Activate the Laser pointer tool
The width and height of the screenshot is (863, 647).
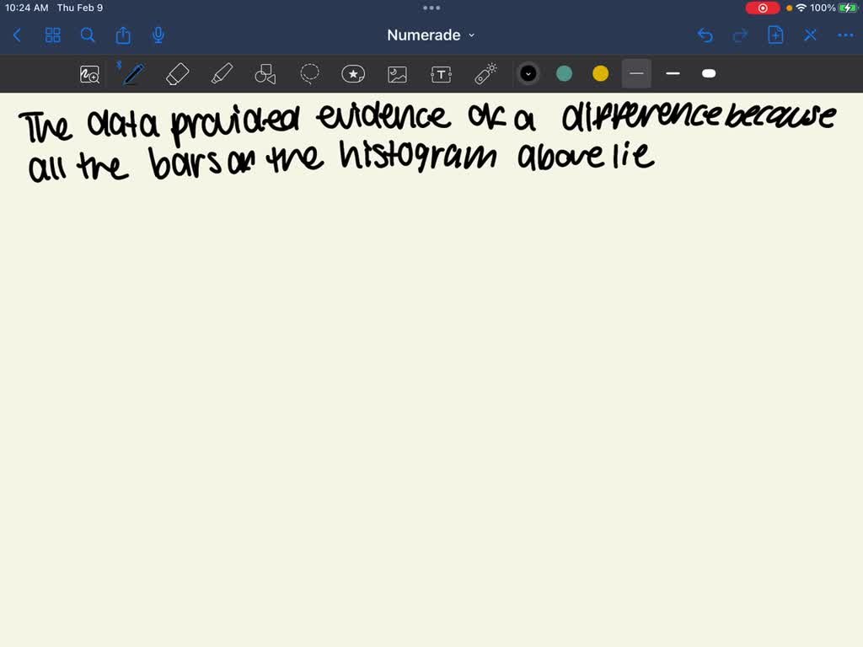pyautogui.click(x=485, y=73)
